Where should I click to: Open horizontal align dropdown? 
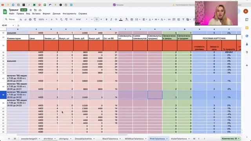[x=145, y=19]
